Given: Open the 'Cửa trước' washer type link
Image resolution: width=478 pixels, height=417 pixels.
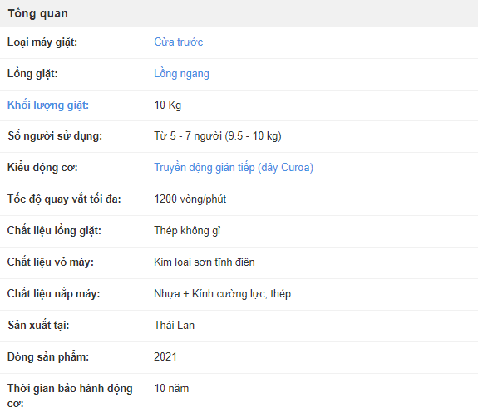Looking at the screenshot, I should [179, 42].
